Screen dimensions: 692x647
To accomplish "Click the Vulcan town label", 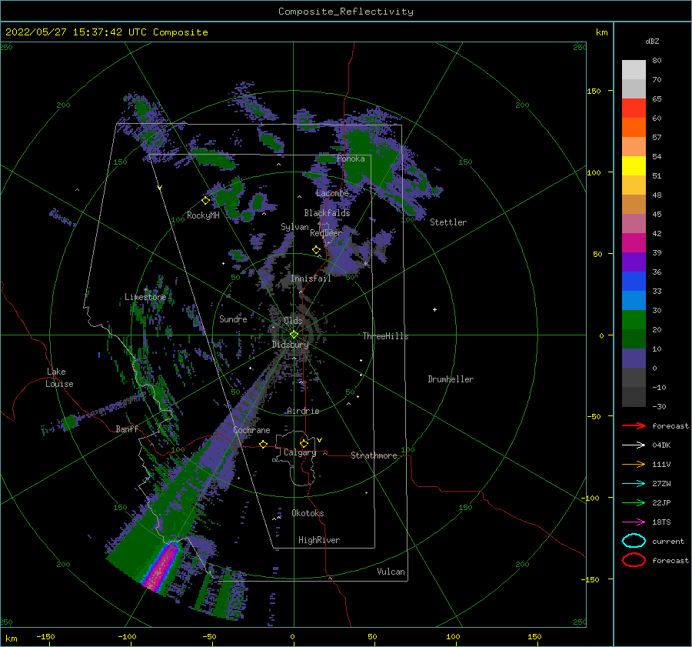I will pyautogui.click(x=391, y=571).
